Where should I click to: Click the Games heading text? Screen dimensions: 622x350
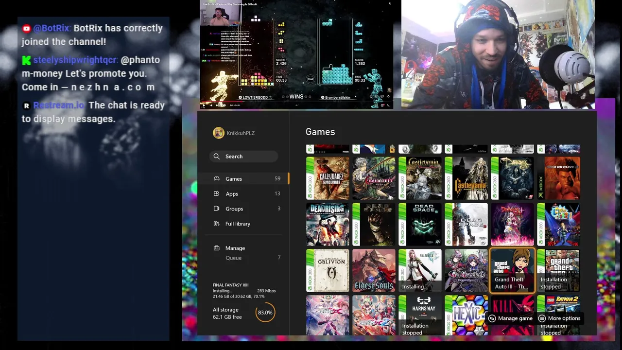point(320,132)
